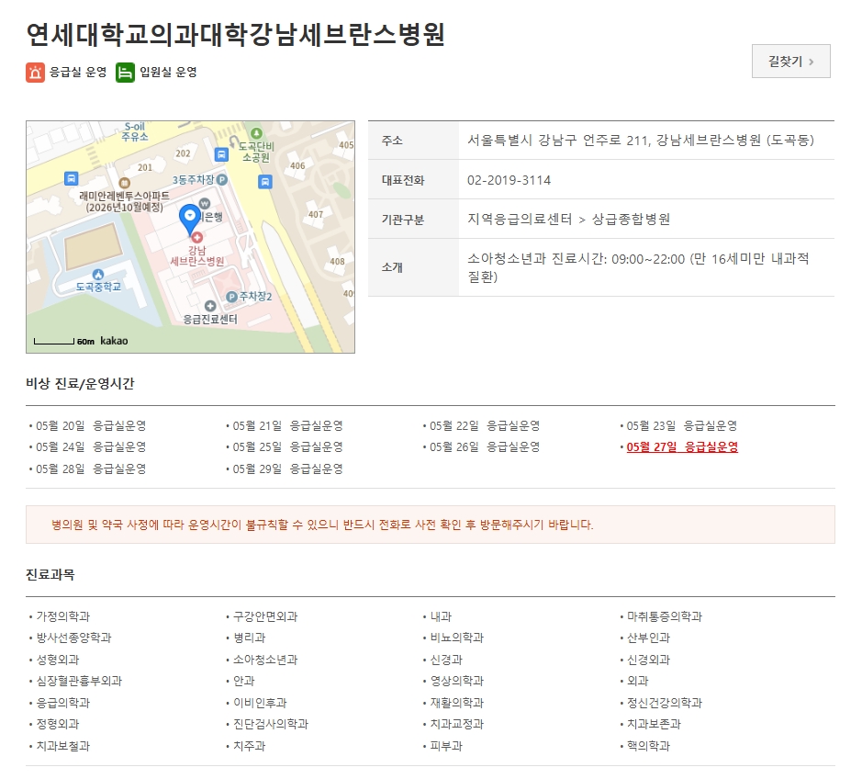Click the 병리과 department
Viewport: 862px width, 779px height.
(250, 638)
